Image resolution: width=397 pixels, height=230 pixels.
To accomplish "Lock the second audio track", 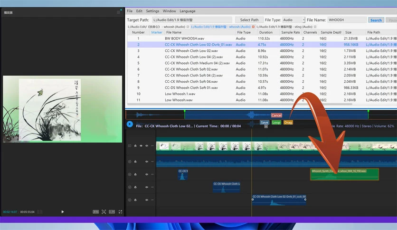I will click(x=135, y=174).
